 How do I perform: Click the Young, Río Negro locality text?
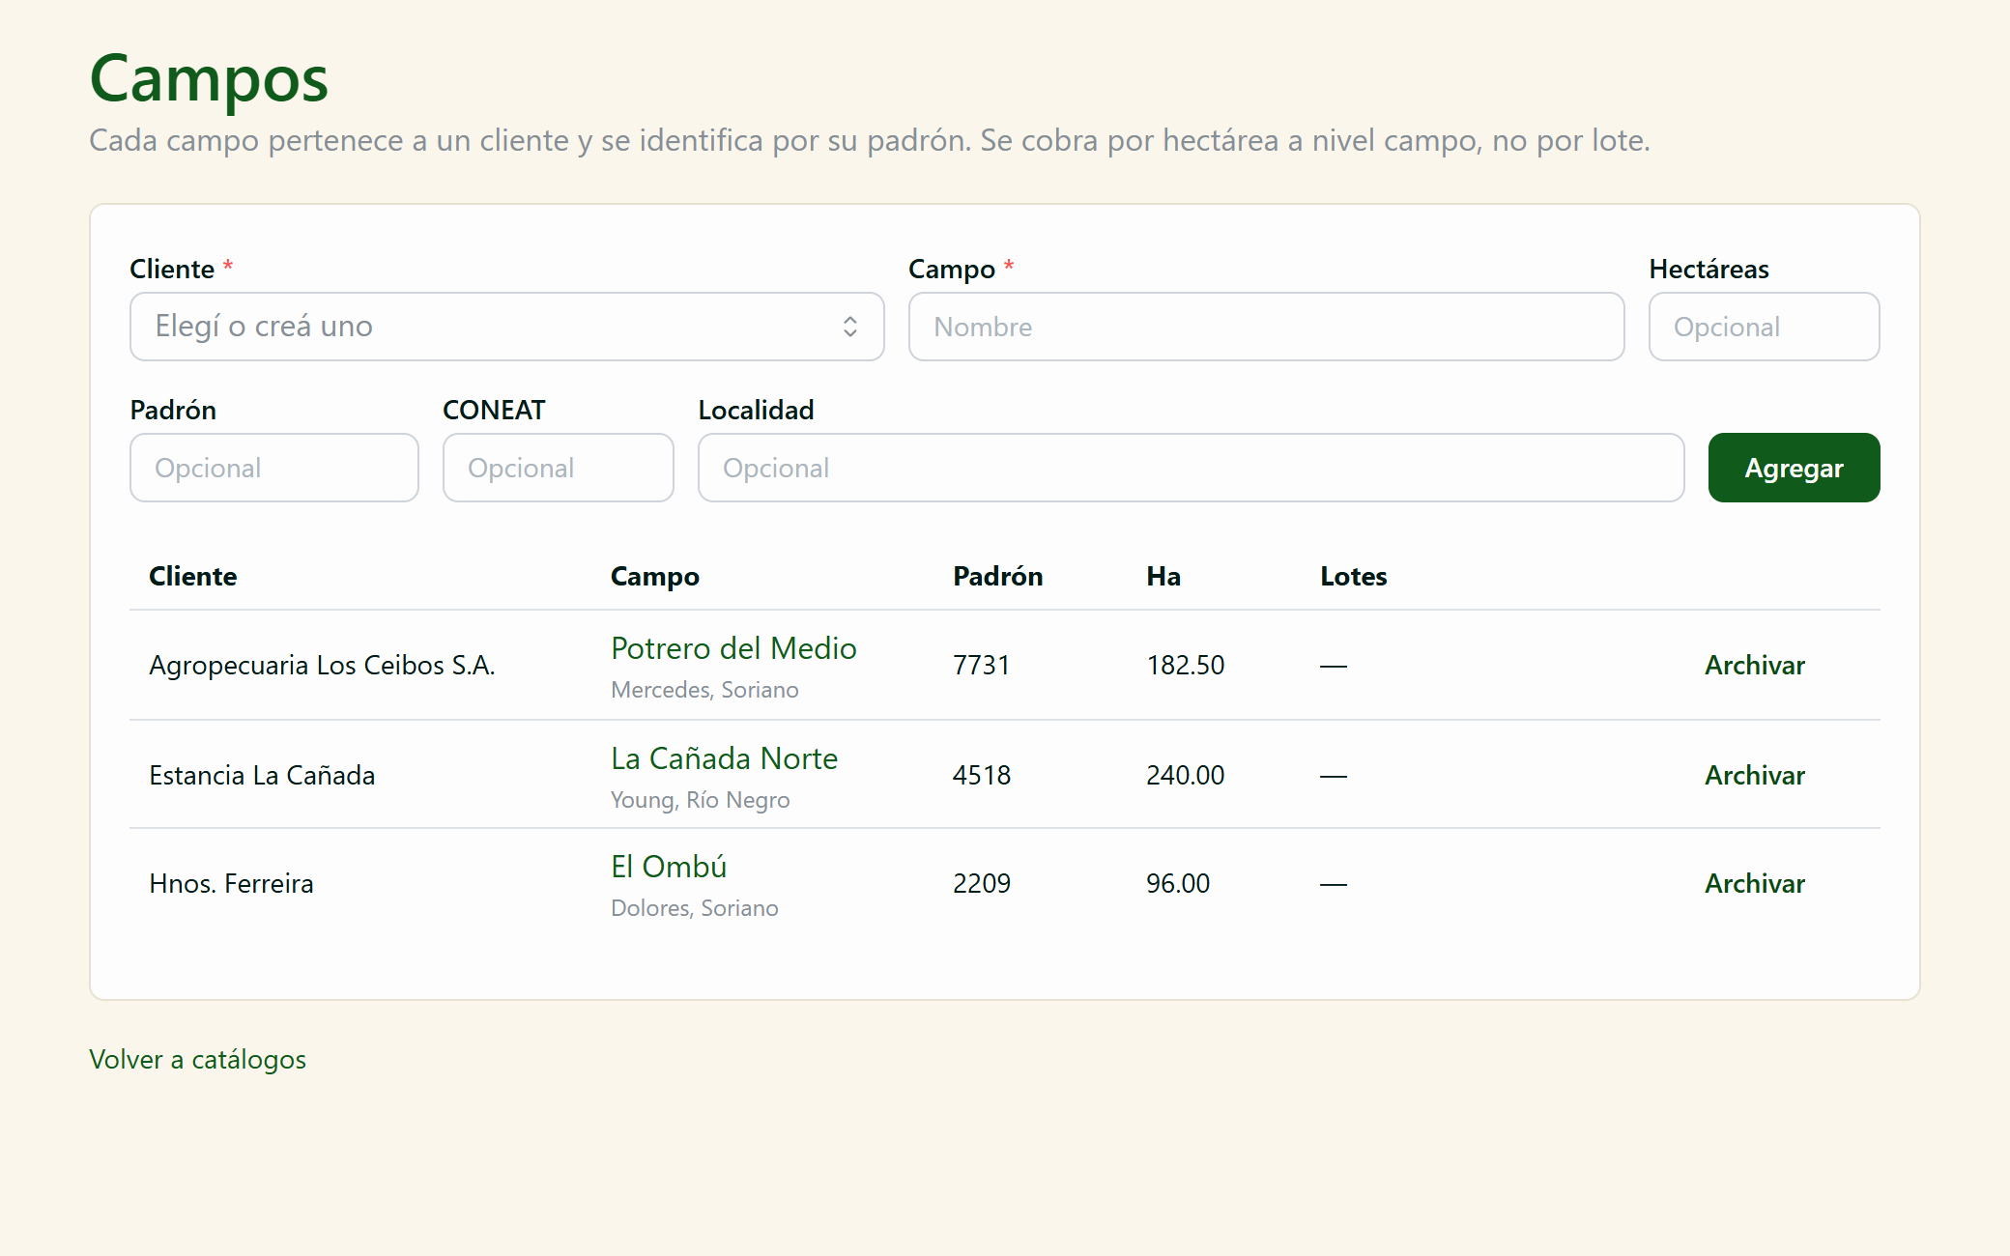coord(700,800)
